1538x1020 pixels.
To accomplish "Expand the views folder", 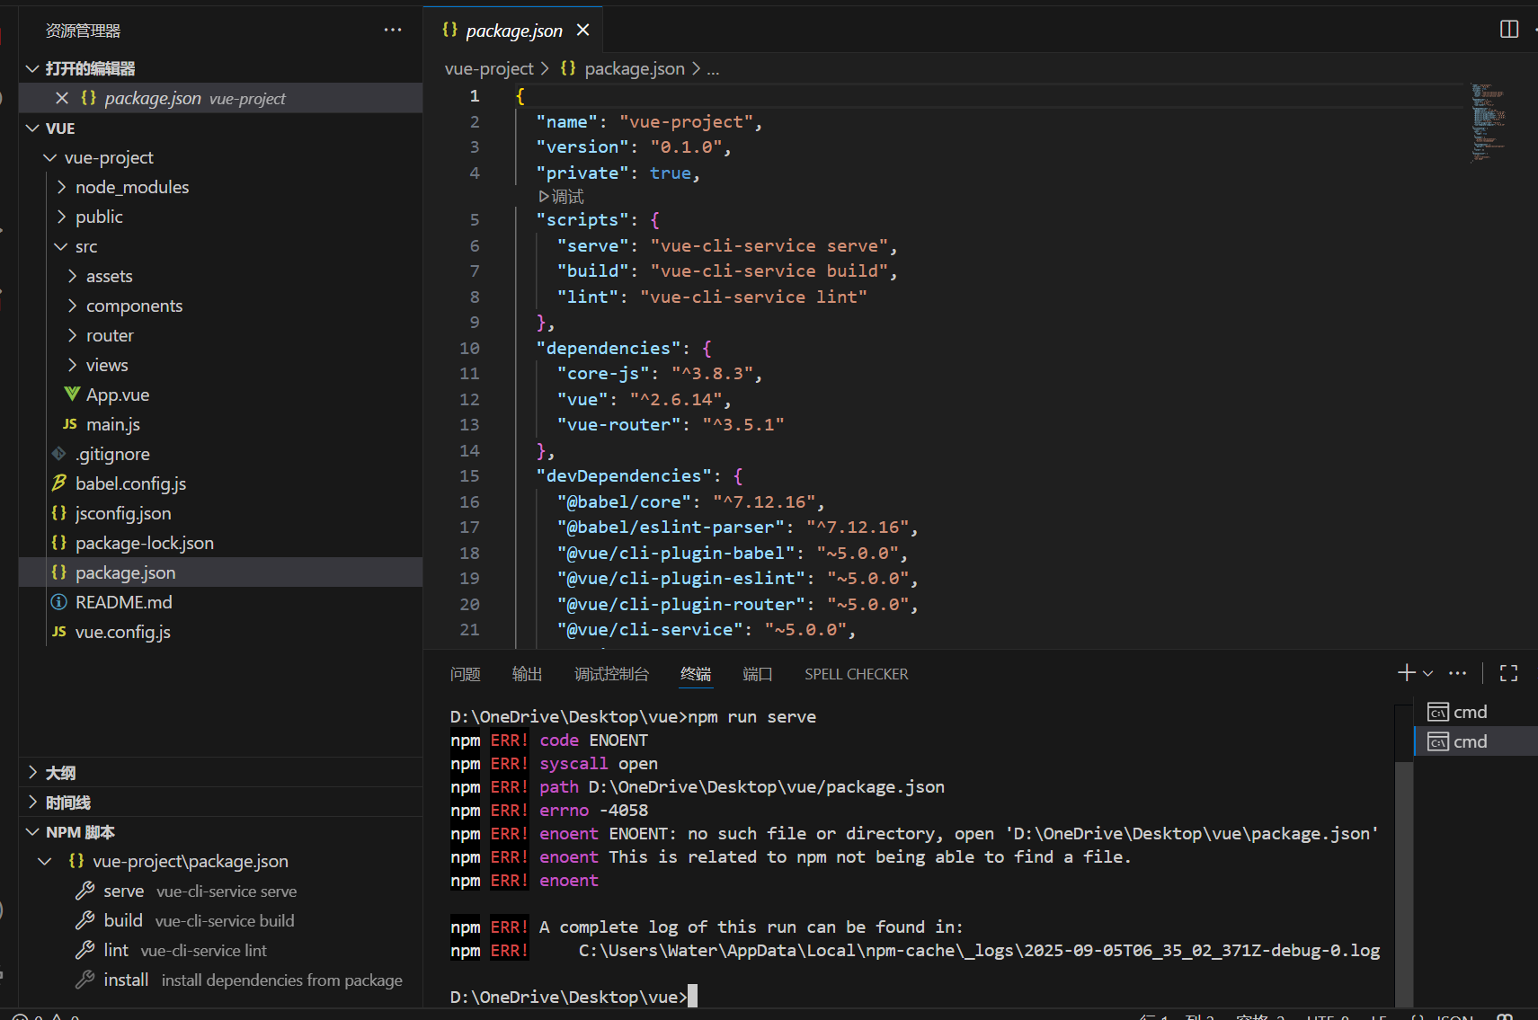I will (72, 365).
